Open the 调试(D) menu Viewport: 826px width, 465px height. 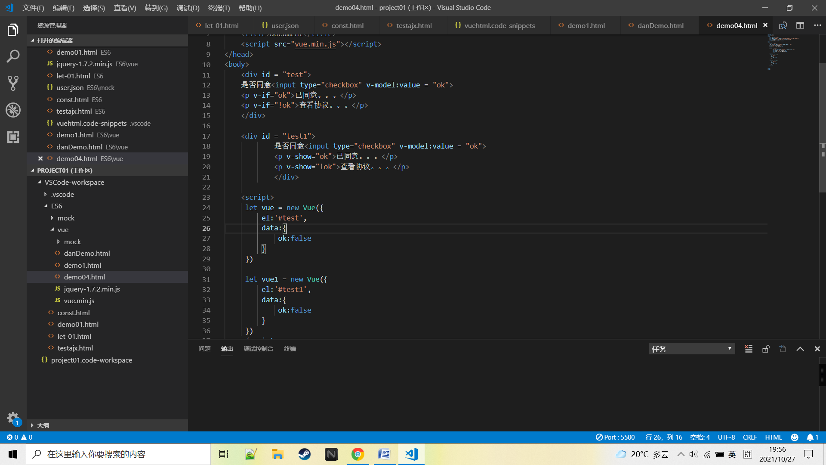click(188, 8)
